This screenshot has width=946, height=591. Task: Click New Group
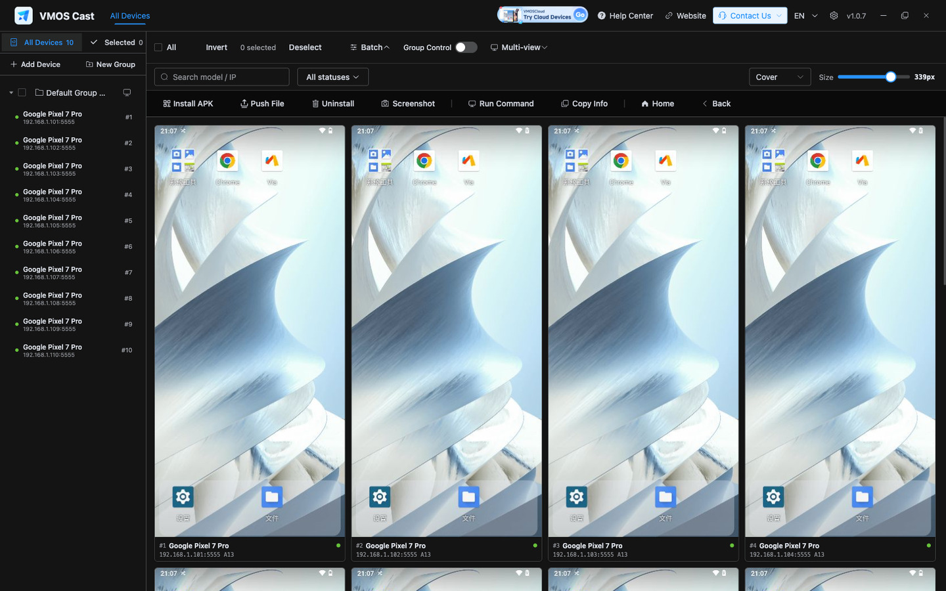[x=110, y=64]
